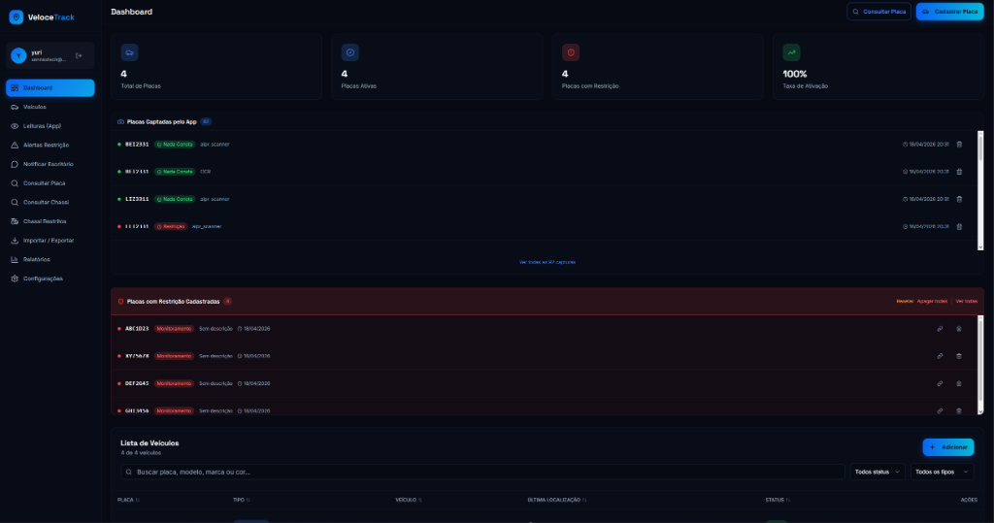The width and height of the screenshot is (994, 523).
Task: Click the Apagar todas link
Action: (x=932, y=302)
